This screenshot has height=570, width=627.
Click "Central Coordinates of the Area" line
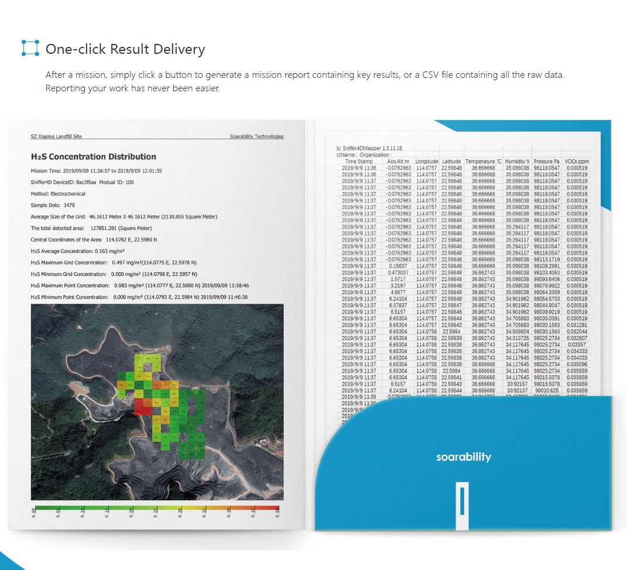pos(94,240)
